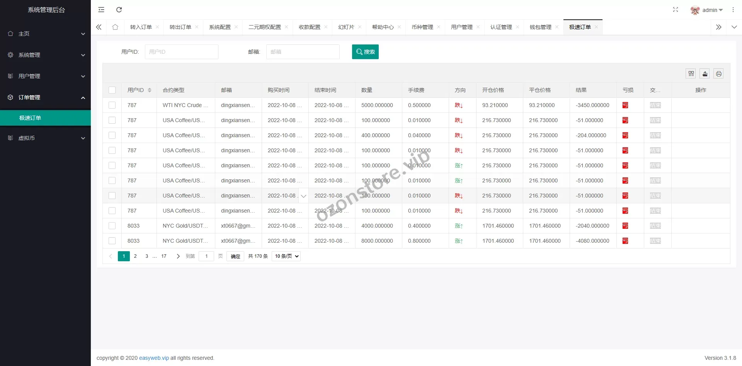This screenshot has height=366, width=742.
Task: Open the fullscreen toggle icon top right
Action: [675, 10]
